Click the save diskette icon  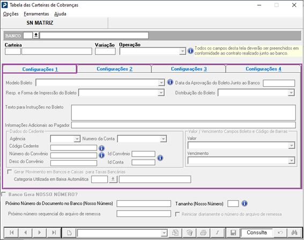click(x=233, y=232)
